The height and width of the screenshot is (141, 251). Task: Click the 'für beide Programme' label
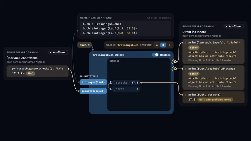pos(159,18)
